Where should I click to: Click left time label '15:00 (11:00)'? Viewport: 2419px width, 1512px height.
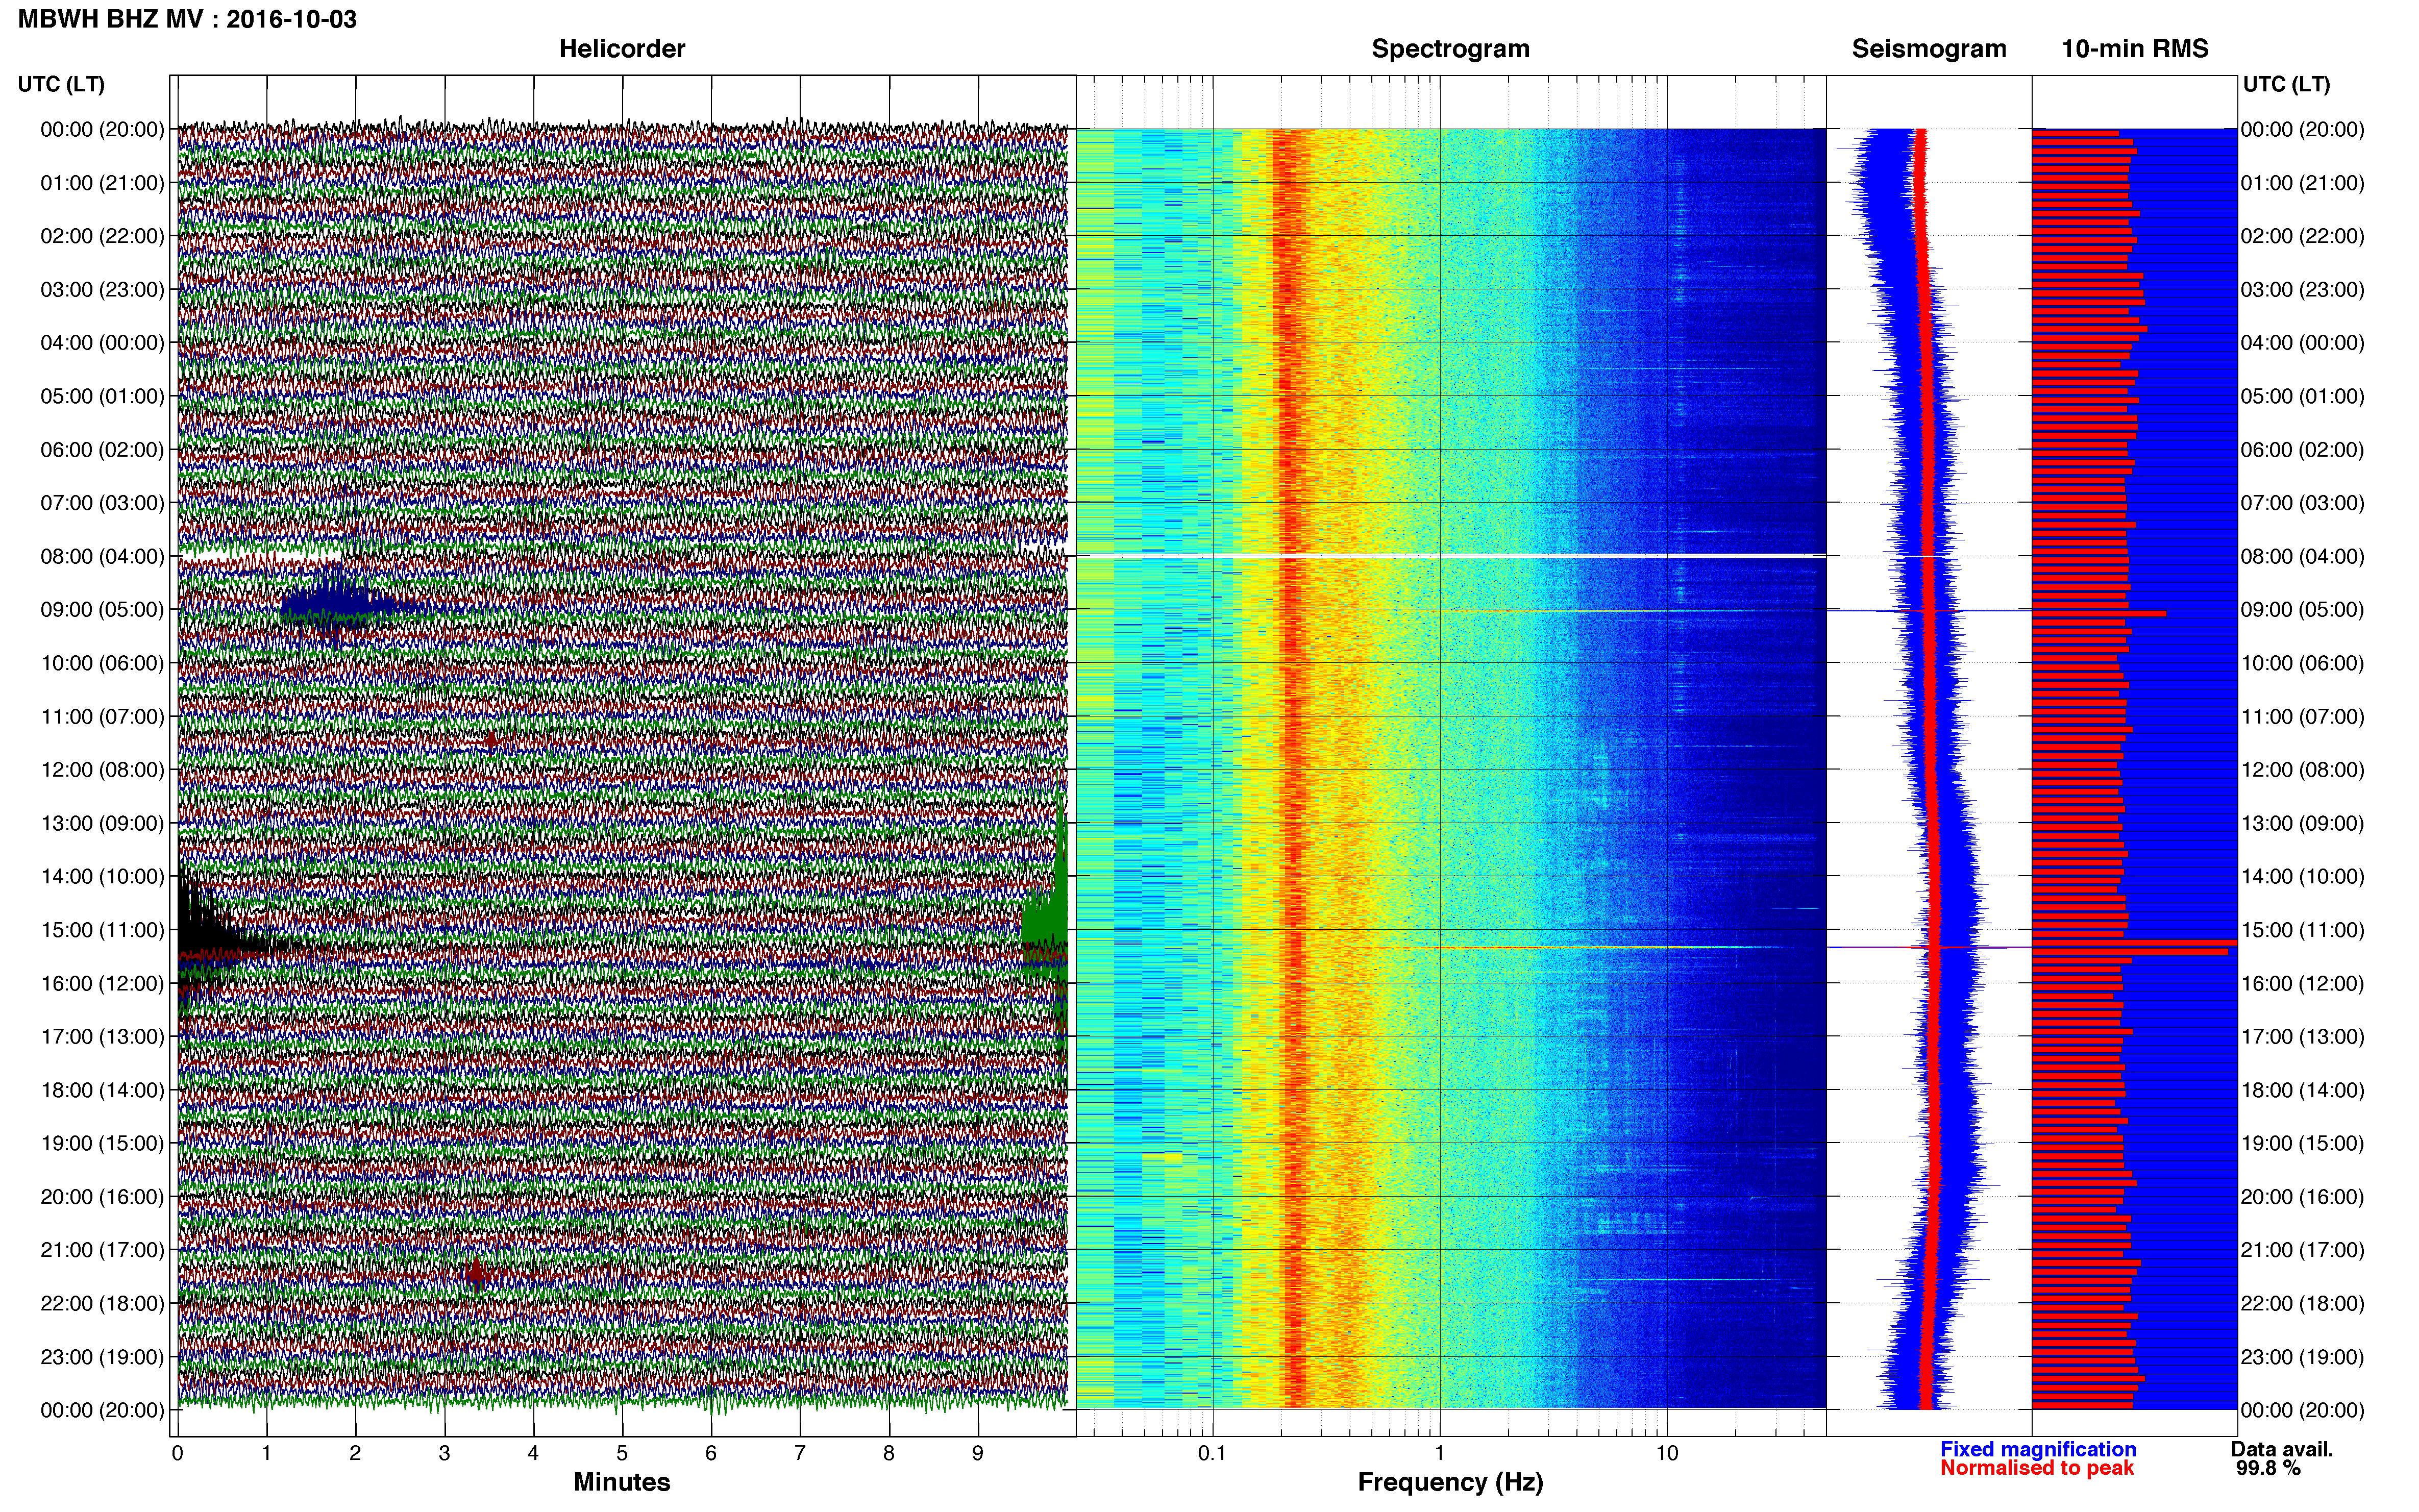[x=102, y=930]
